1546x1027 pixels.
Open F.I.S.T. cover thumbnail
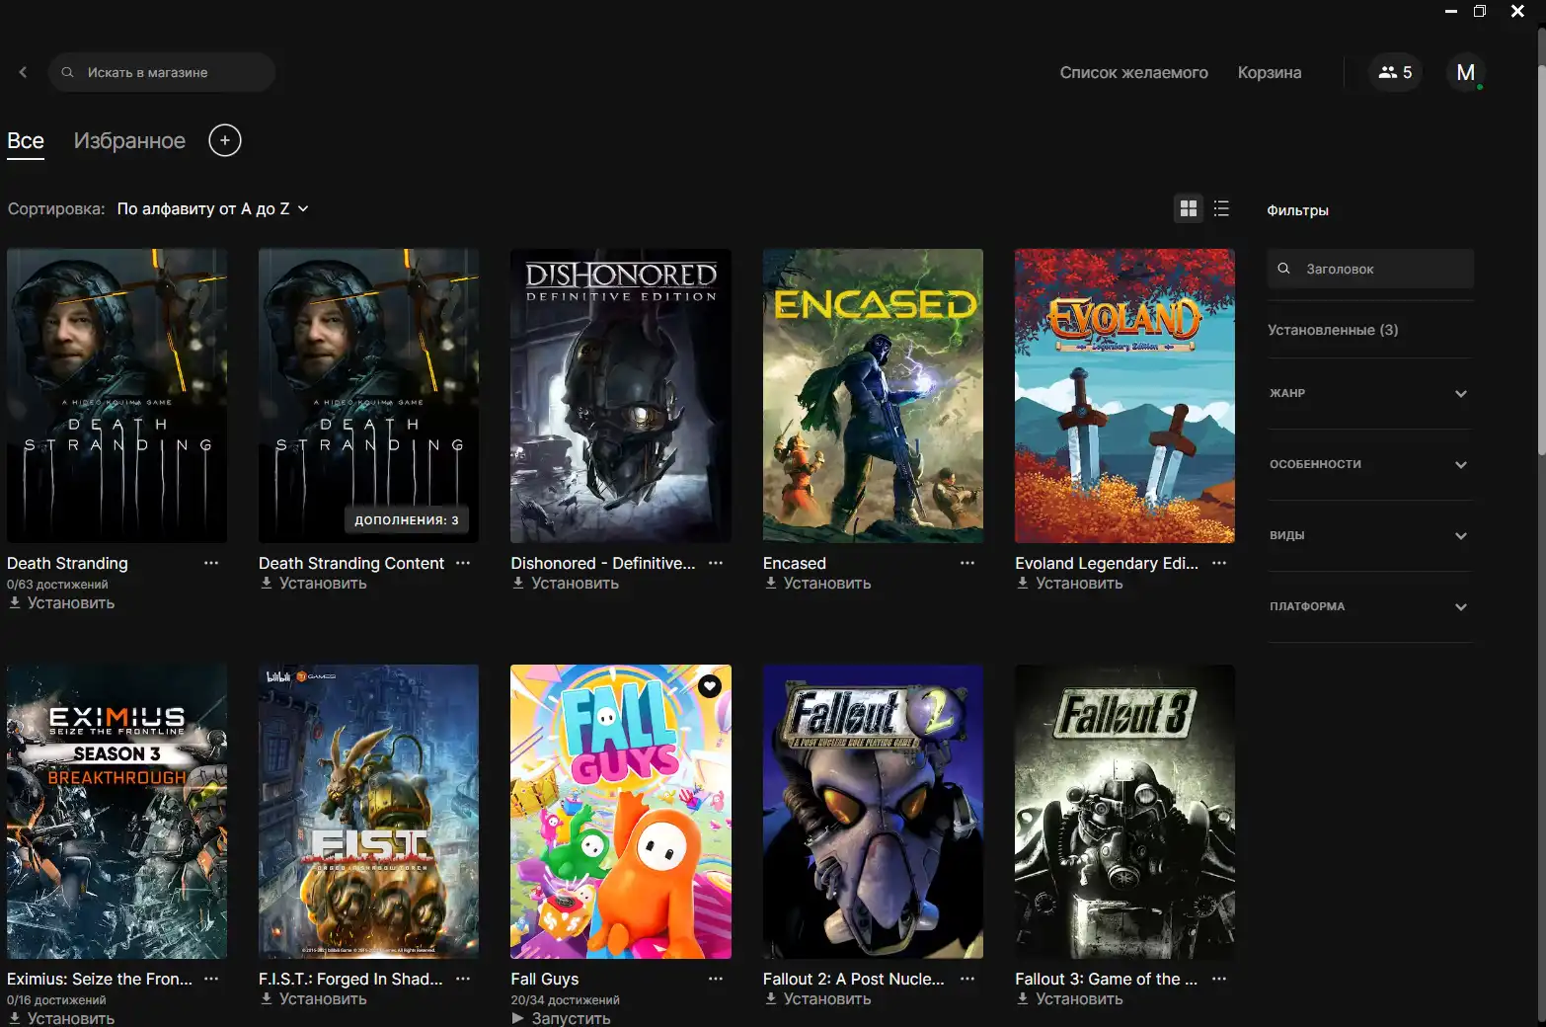coord(368,812)
